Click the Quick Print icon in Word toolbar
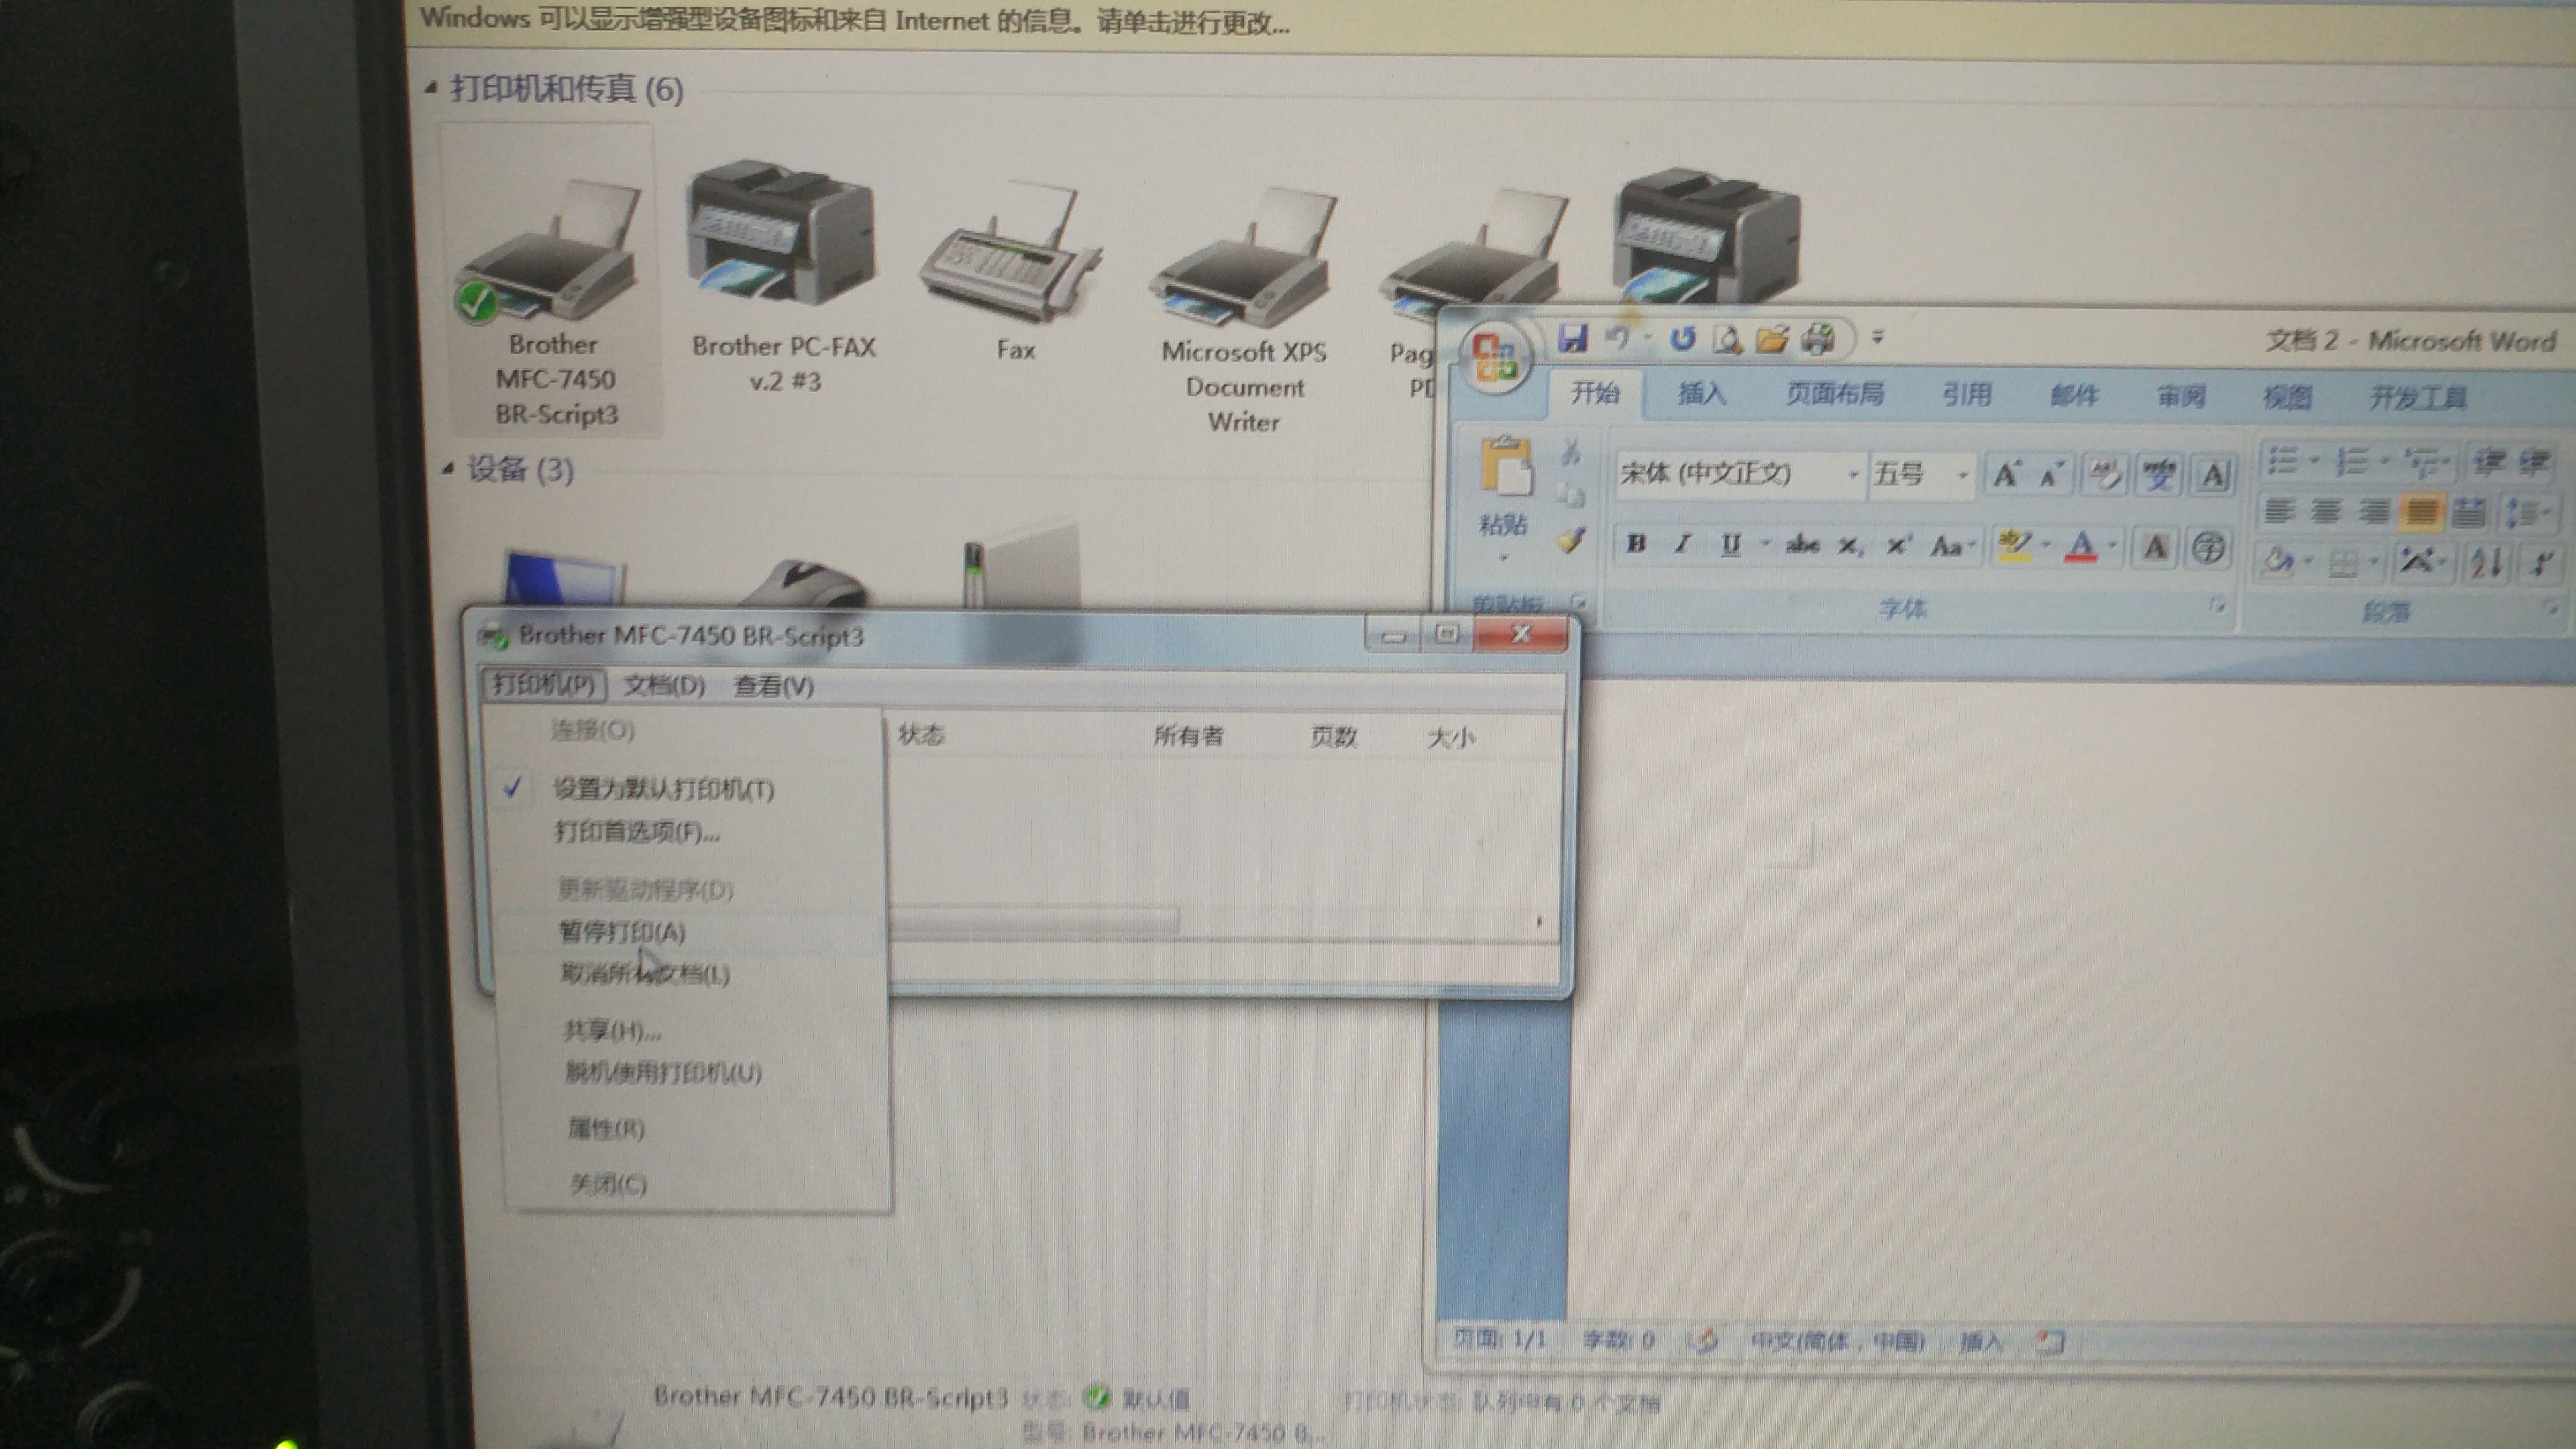 [1818, 339]
